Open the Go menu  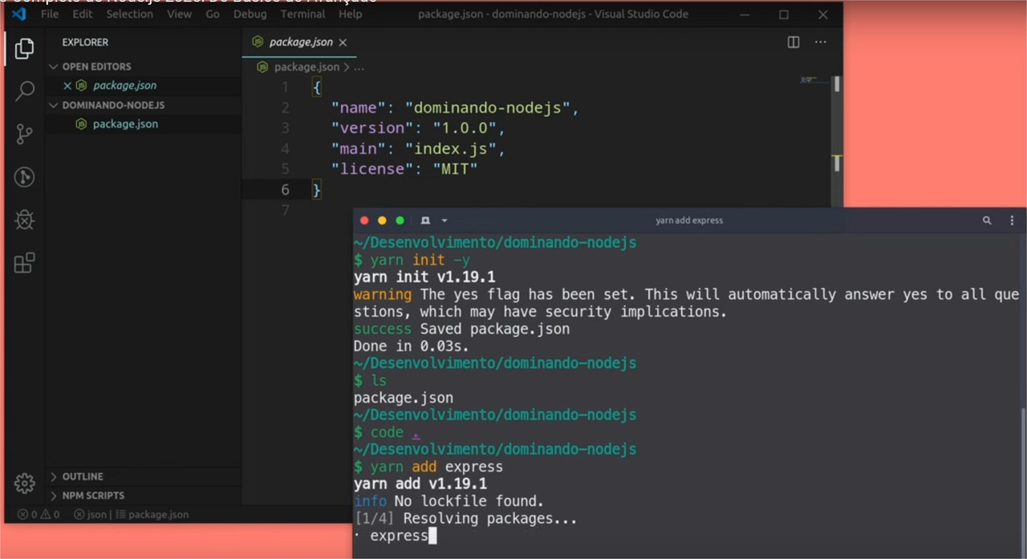212,14
